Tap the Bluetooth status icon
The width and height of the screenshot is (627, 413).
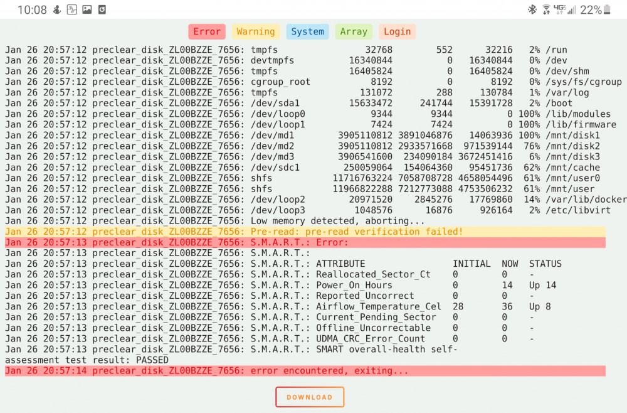pos(532,9)
